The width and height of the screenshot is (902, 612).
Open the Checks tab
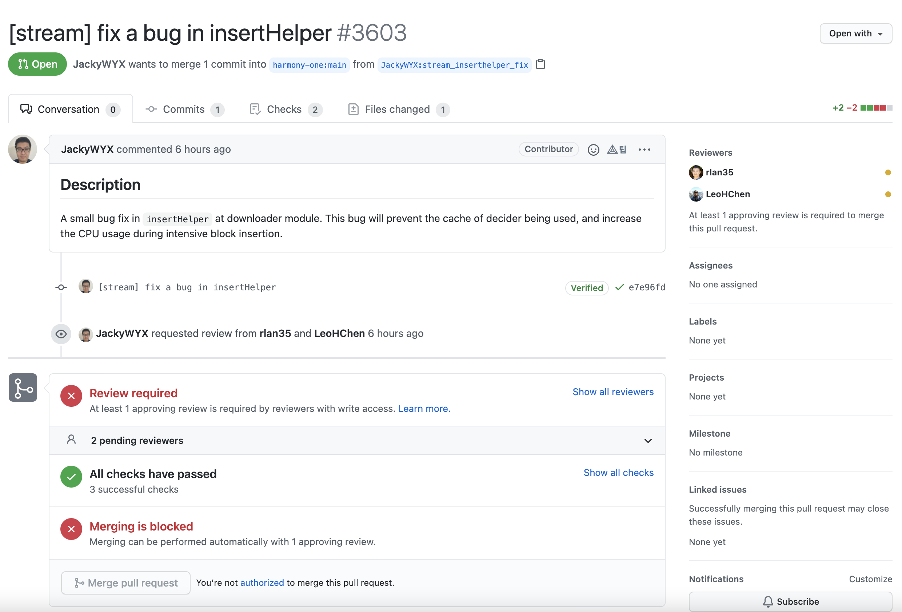[285, 110]
